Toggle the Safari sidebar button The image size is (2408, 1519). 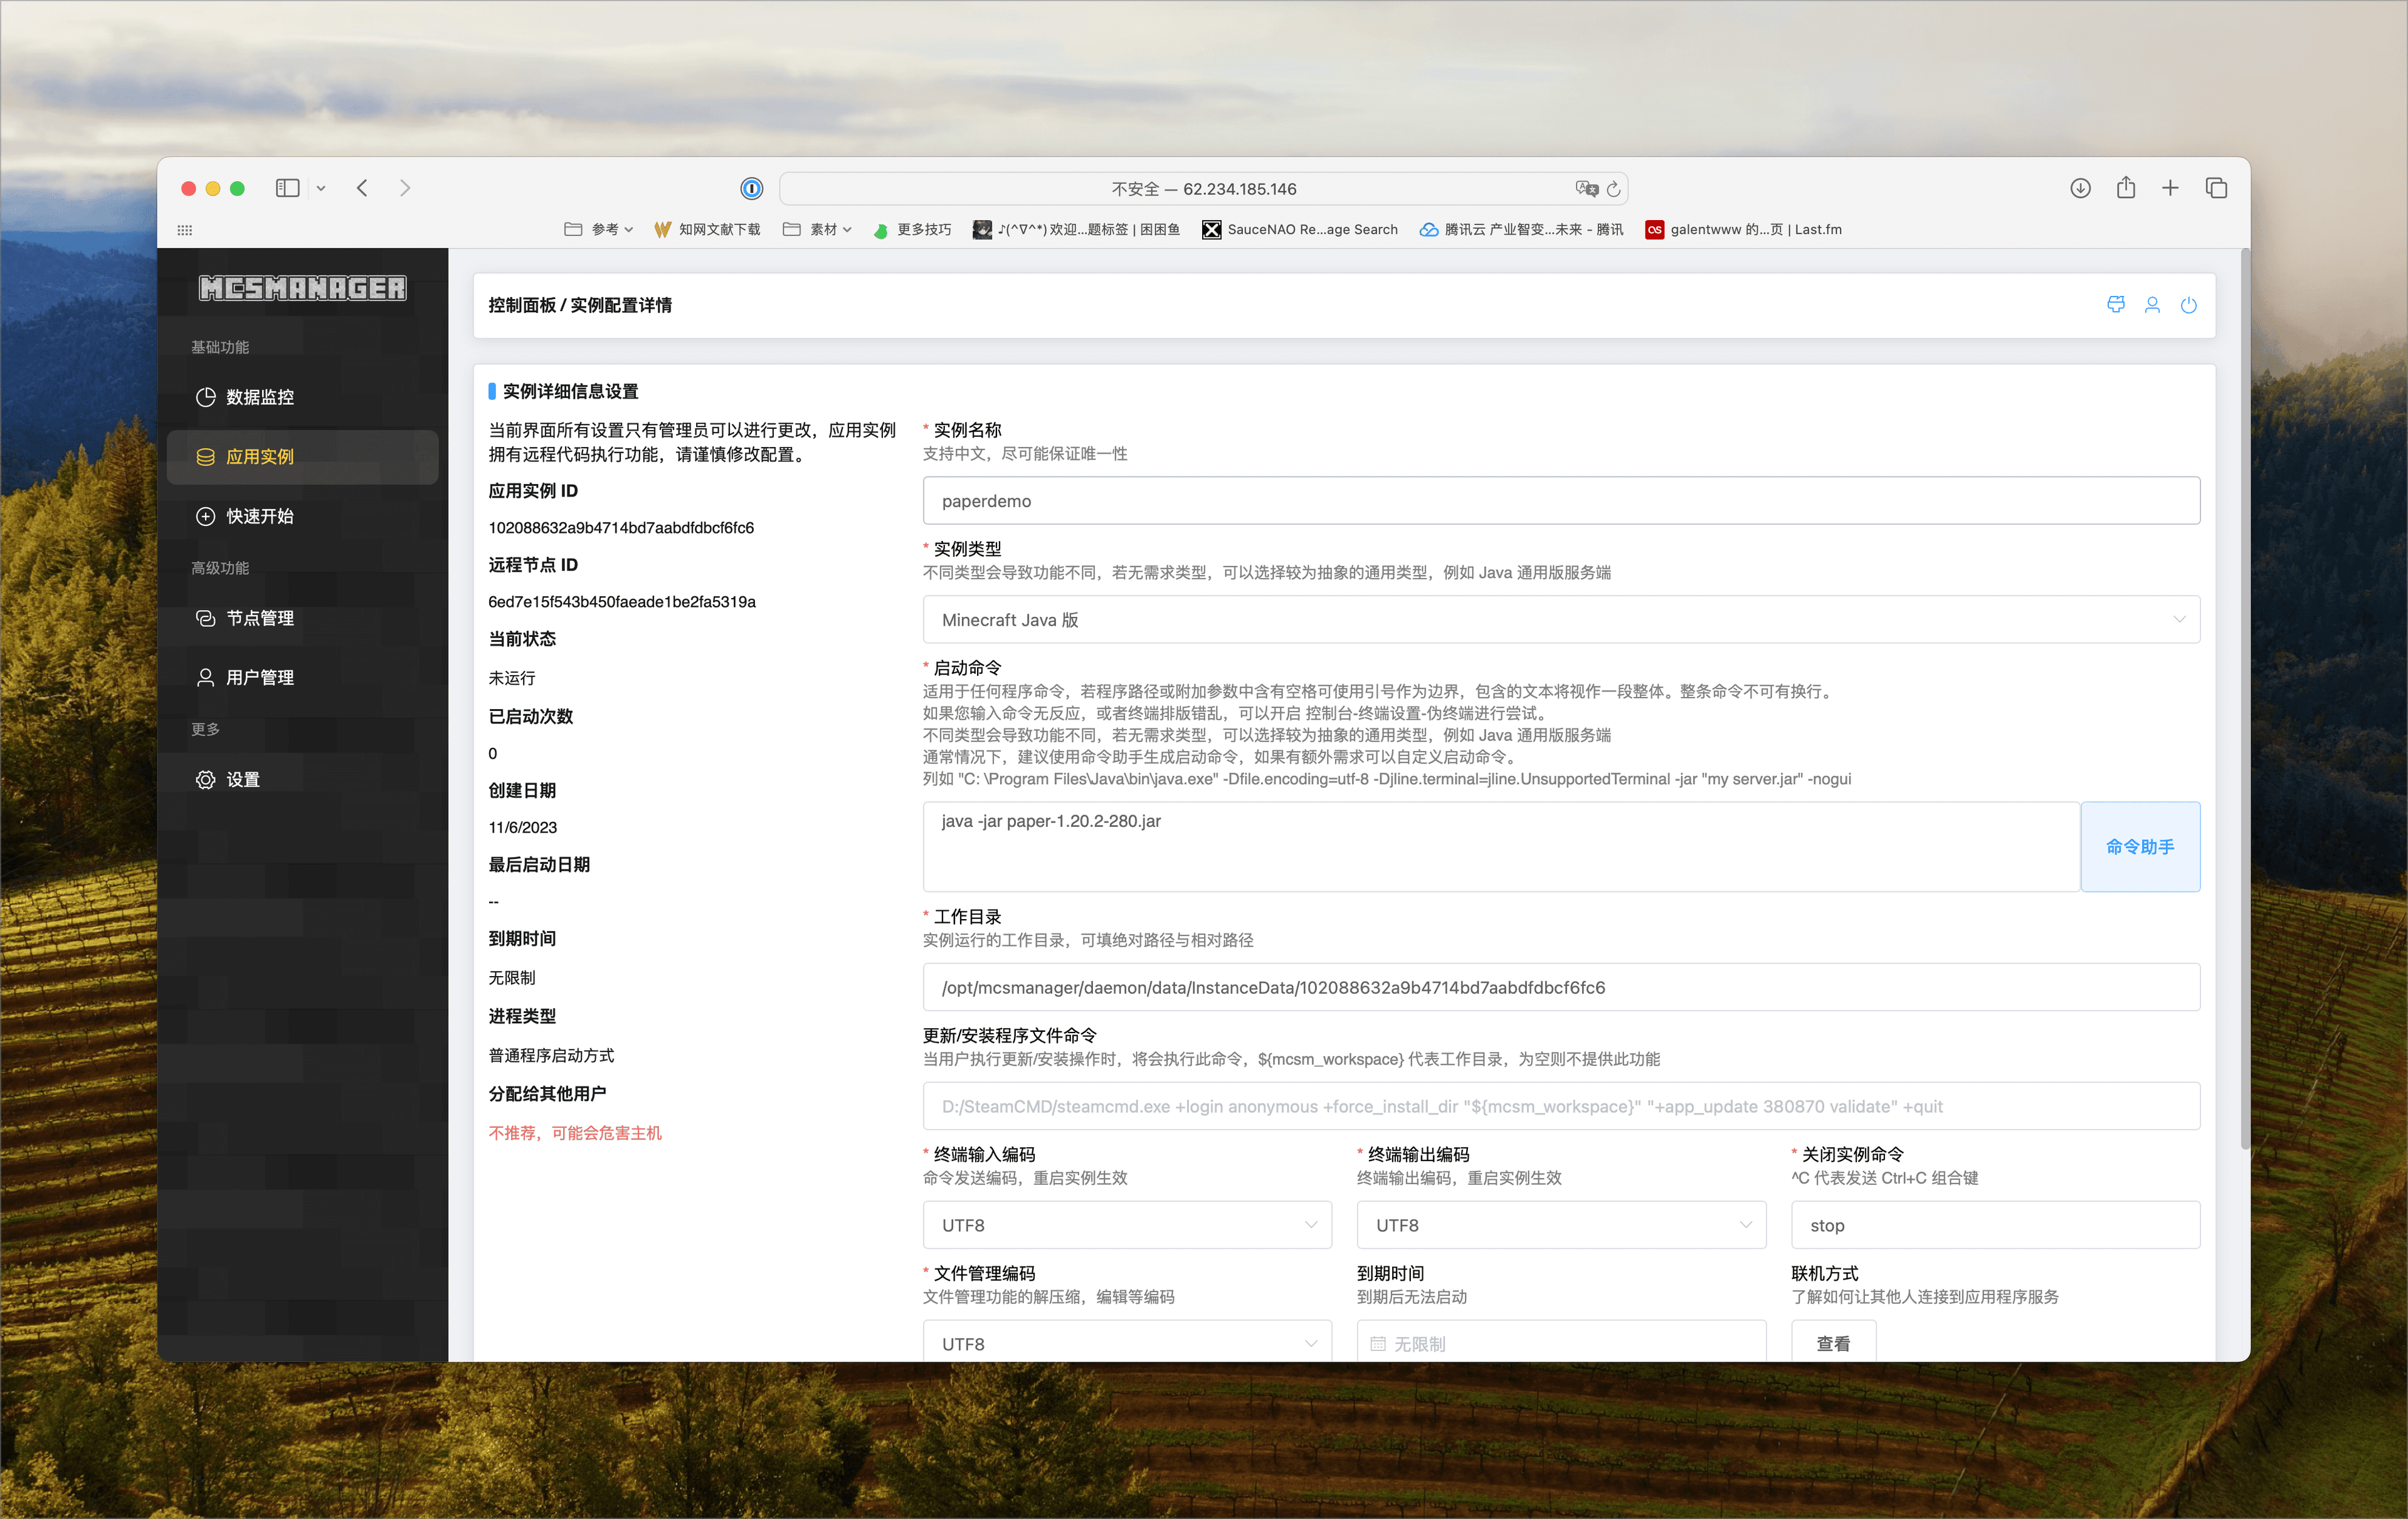point(287,188)
